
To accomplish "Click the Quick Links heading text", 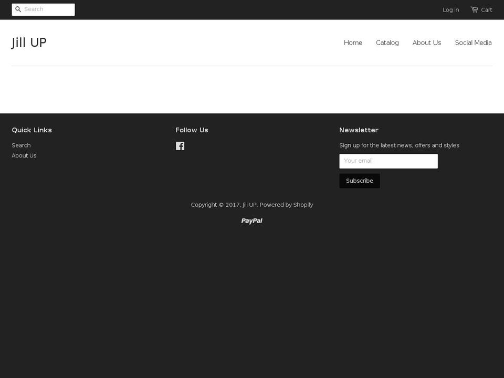I will (x=32, y=130).
